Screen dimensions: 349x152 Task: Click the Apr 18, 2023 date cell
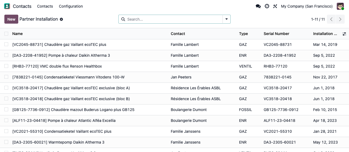tap(325, 121)
